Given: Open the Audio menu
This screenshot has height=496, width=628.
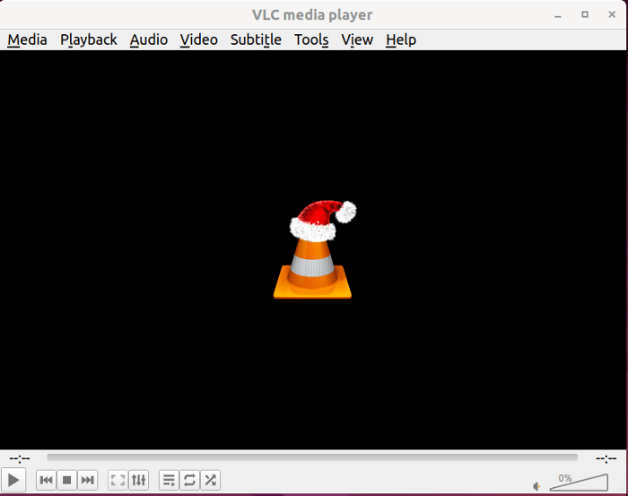Looking at the screenshot, I should click(149, 39).
